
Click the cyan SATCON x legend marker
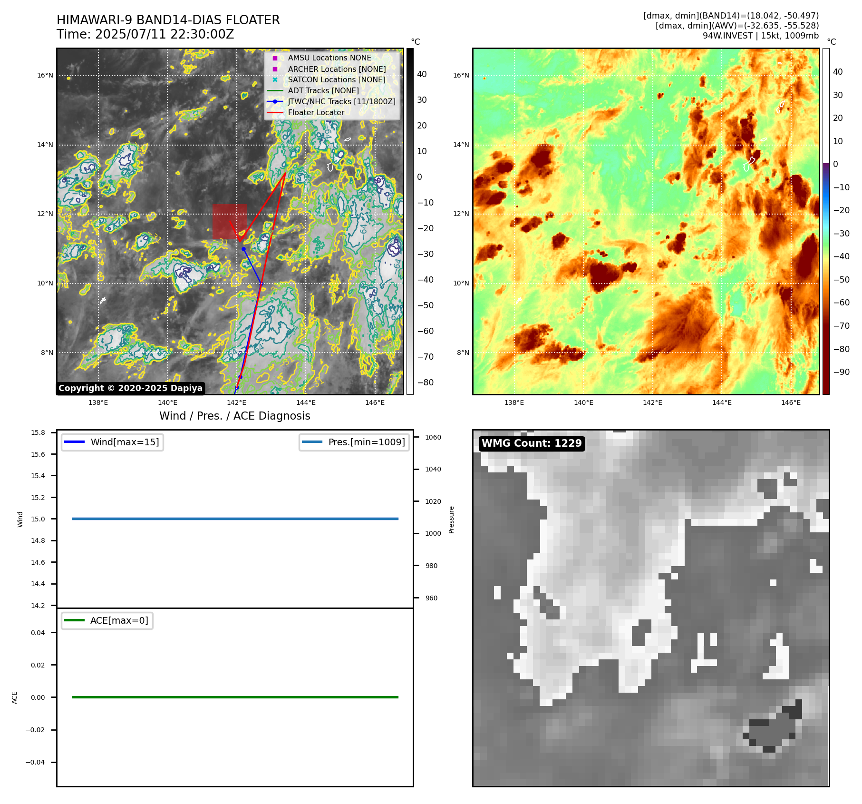[275, 80]
